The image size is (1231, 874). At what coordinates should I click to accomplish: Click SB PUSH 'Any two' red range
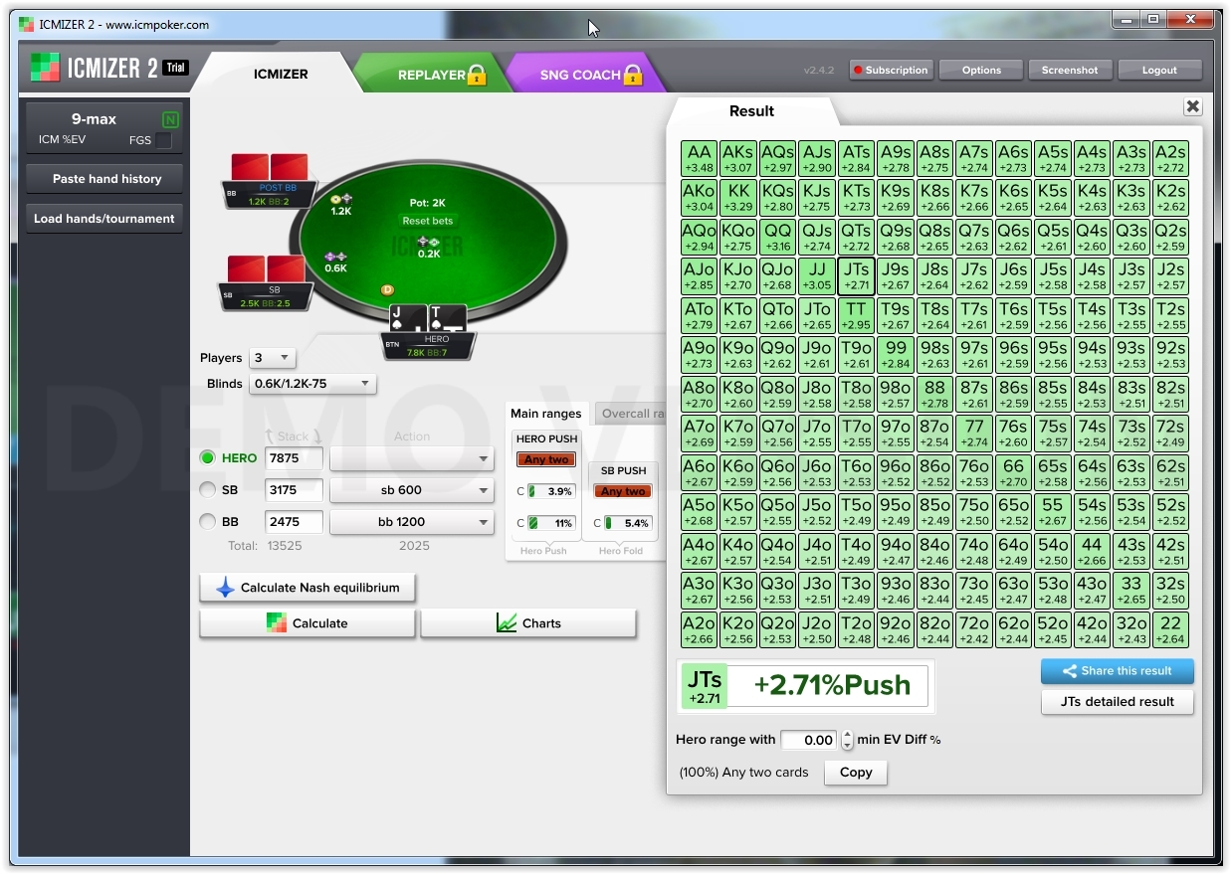pos(623,491)
